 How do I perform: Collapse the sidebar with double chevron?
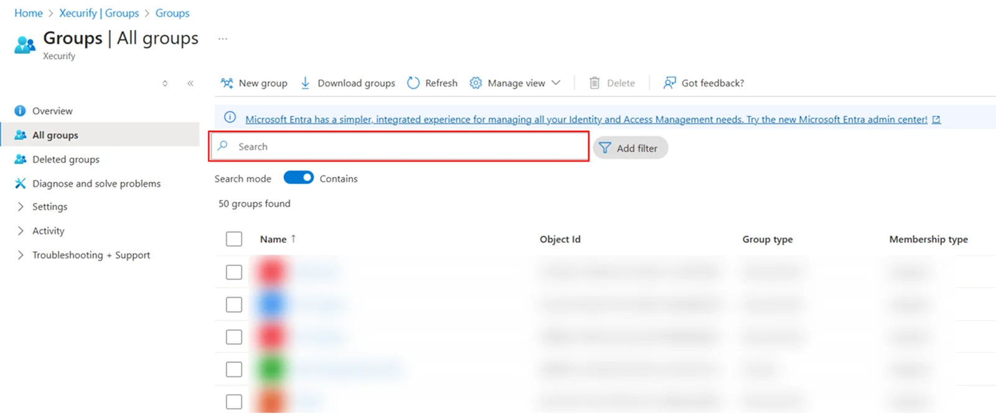coord(190,83)
